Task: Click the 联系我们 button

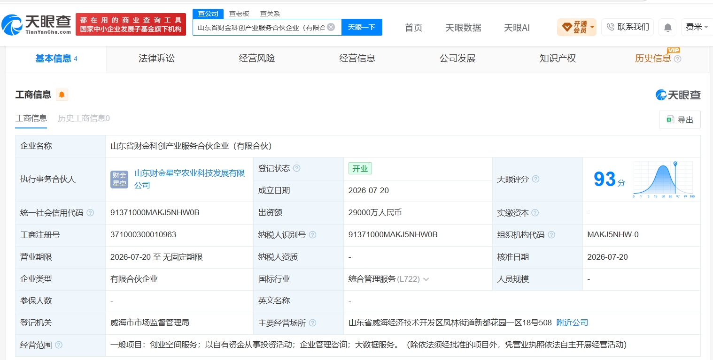Action: click(628, 27)
